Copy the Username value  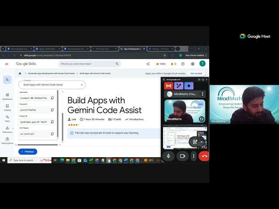point(52,98)
